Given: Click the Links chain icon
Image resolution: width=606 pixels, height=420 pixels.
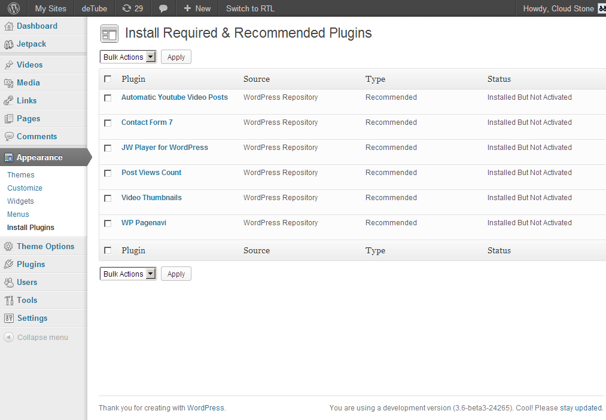Looking at the screenshot, I should [x=8, y=101].
